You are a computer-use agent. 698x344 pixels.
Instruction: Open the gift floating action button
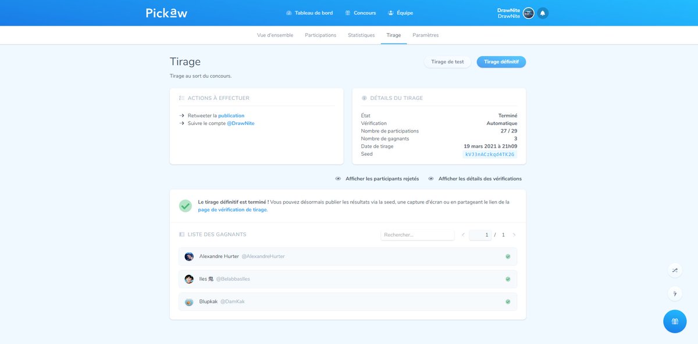(x=674, y=321)
